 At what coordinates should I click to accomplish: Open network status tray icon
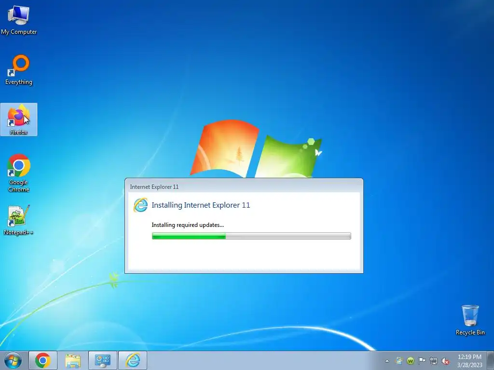point(434,361)
